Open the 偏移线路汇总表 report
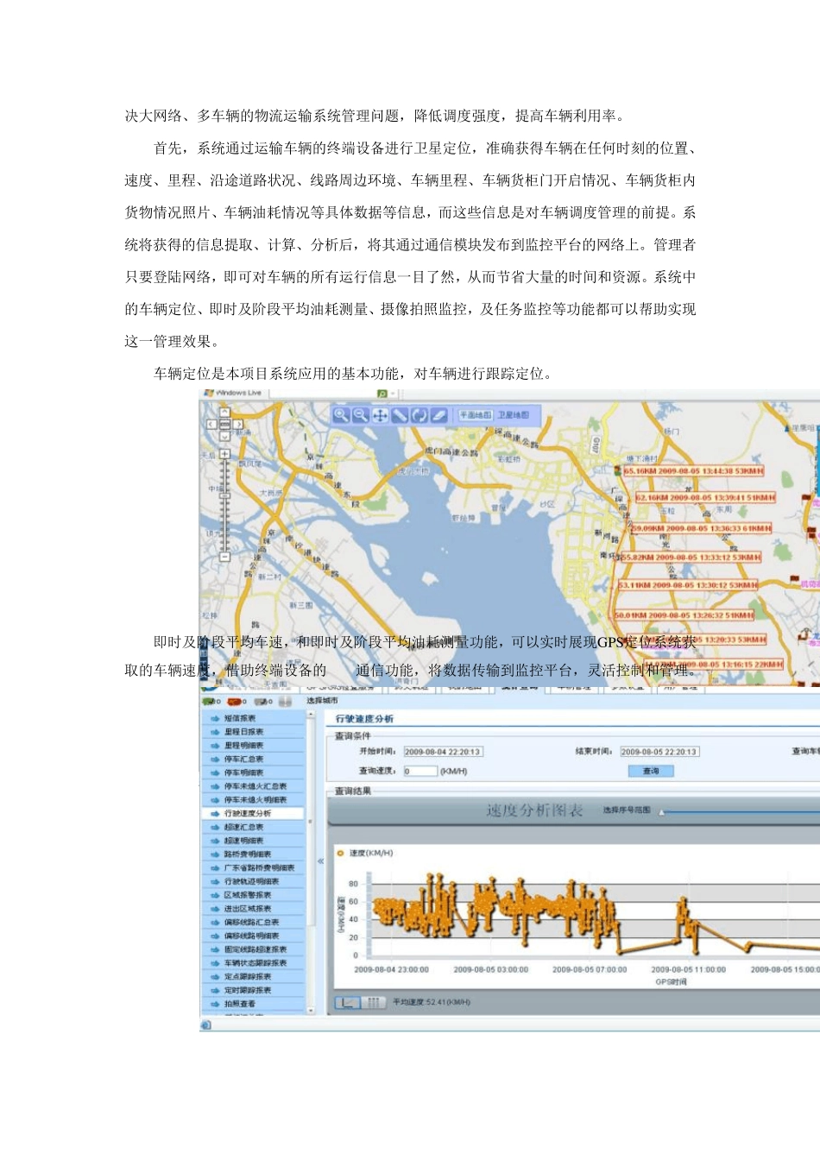820x1160 pixels. (x=251, y=923)
